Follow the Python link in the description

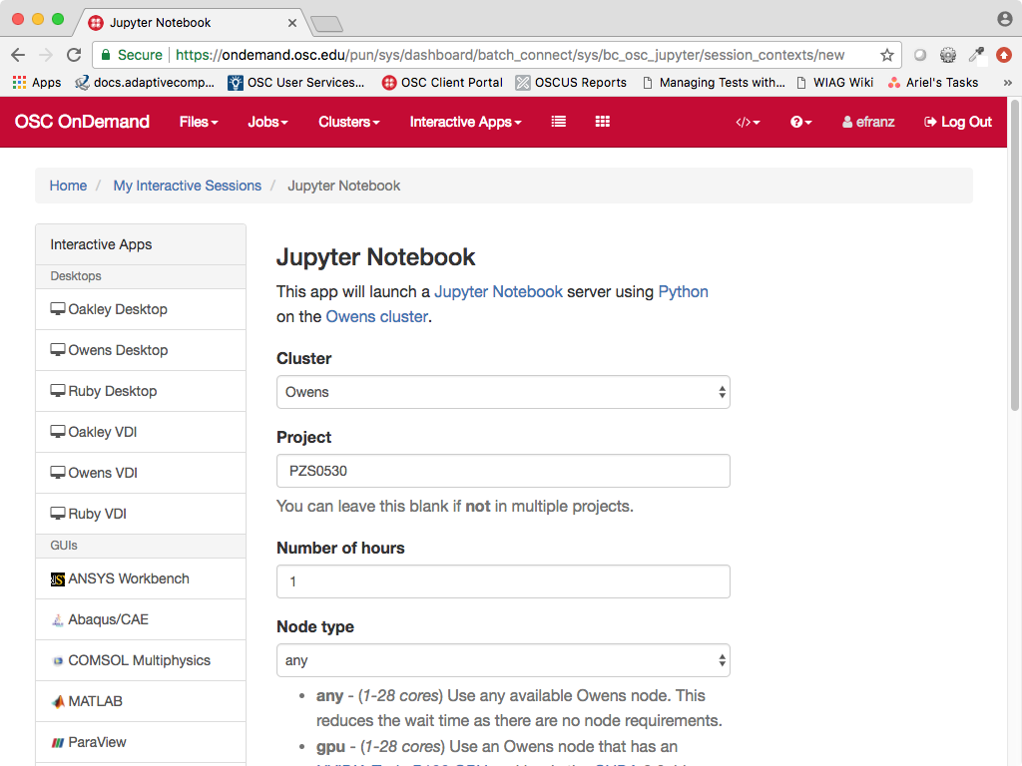coord(683,292)
